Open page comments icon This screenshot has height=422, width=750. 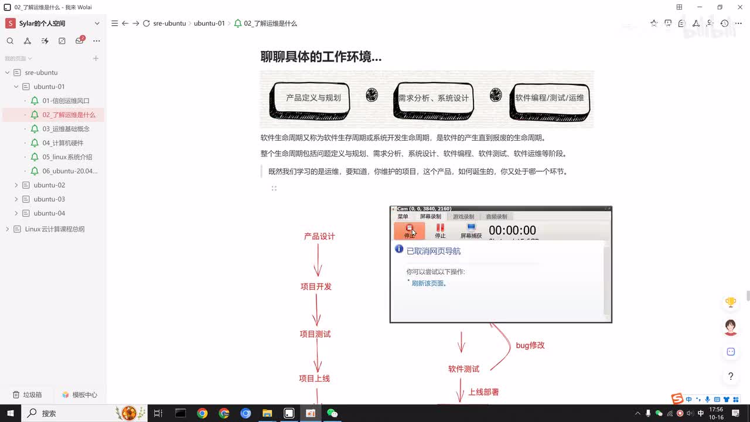681,23
